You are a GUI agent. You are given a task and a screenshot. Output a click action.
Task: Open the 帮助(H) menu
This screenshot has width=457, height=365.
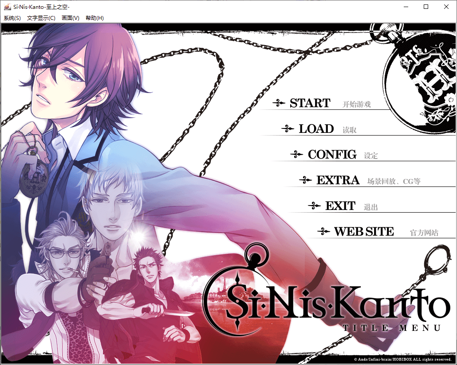click(95, 18)
